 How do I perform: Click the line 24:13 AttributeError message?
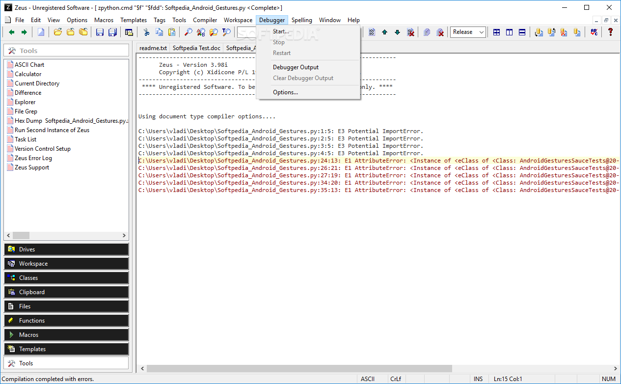(x=378, y=161)
